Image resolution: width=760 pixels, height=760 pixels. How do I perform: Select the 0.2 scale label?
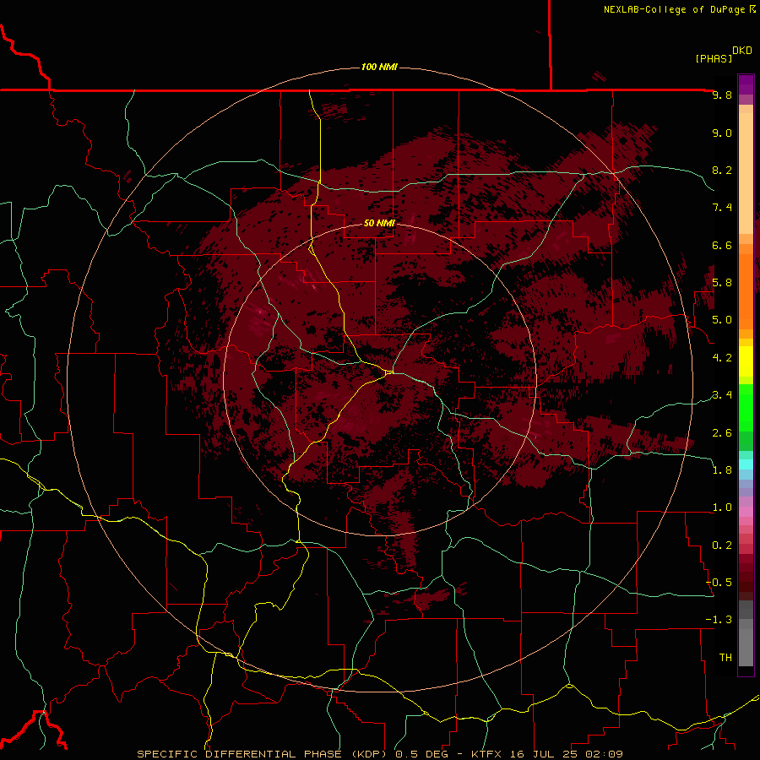722,546
